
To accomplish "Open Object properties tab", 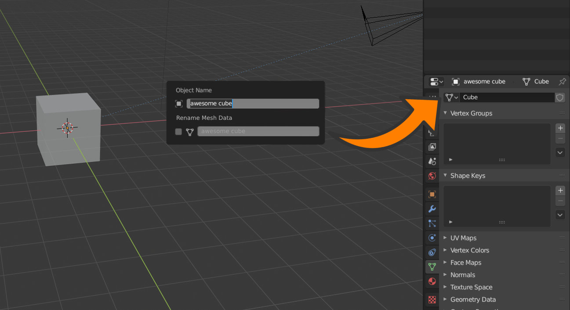I will [432, 194].
